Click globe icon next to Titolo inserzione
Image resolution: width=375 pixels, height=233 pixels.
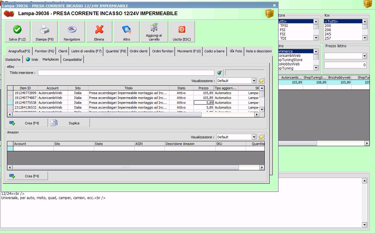pyautogui.click(x=219, y=73)
